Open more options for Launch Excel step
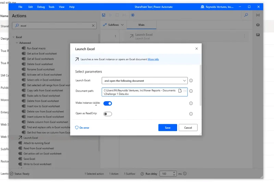The height and width of the screenshot is (182, 274). pos(245,36)
